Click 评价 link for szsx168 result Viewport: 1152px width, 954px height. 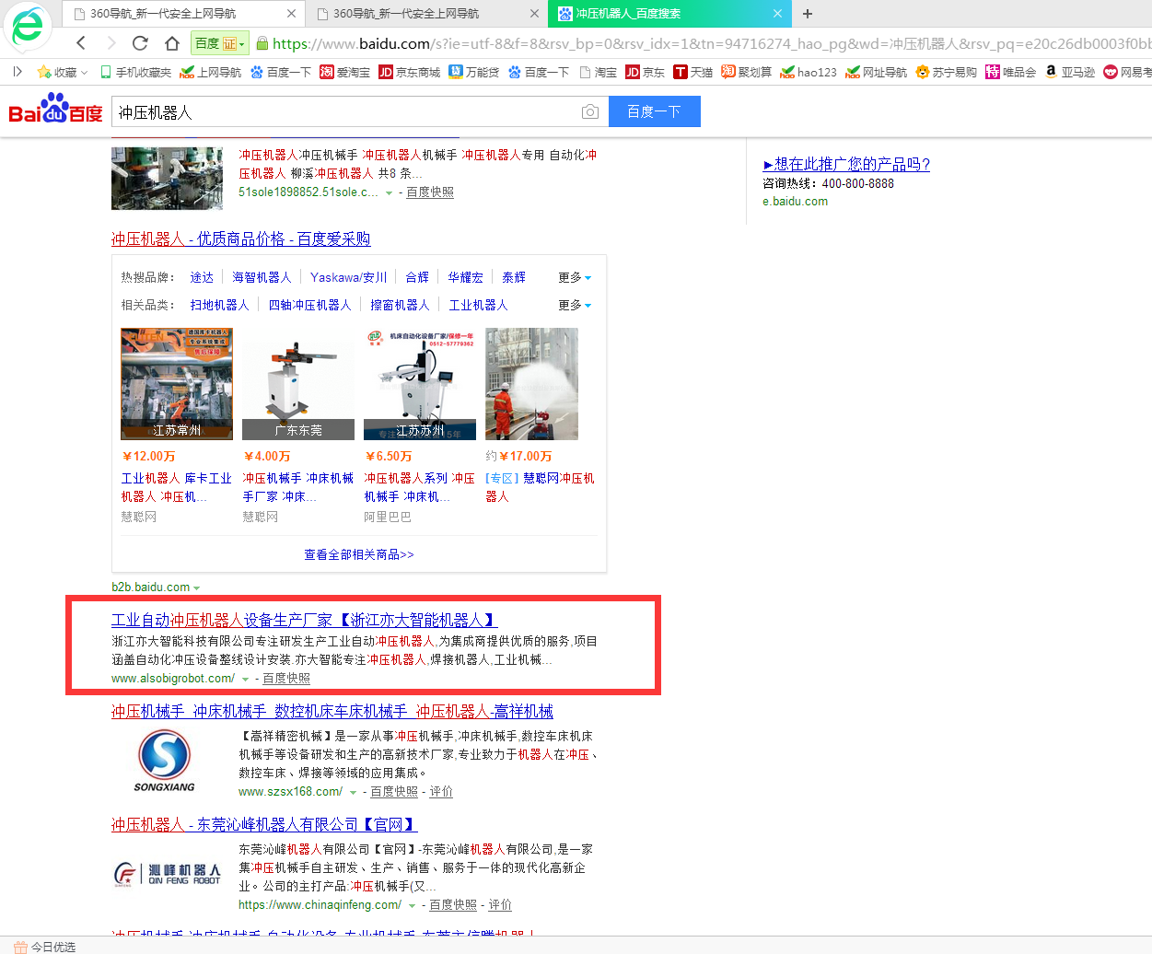441,792
